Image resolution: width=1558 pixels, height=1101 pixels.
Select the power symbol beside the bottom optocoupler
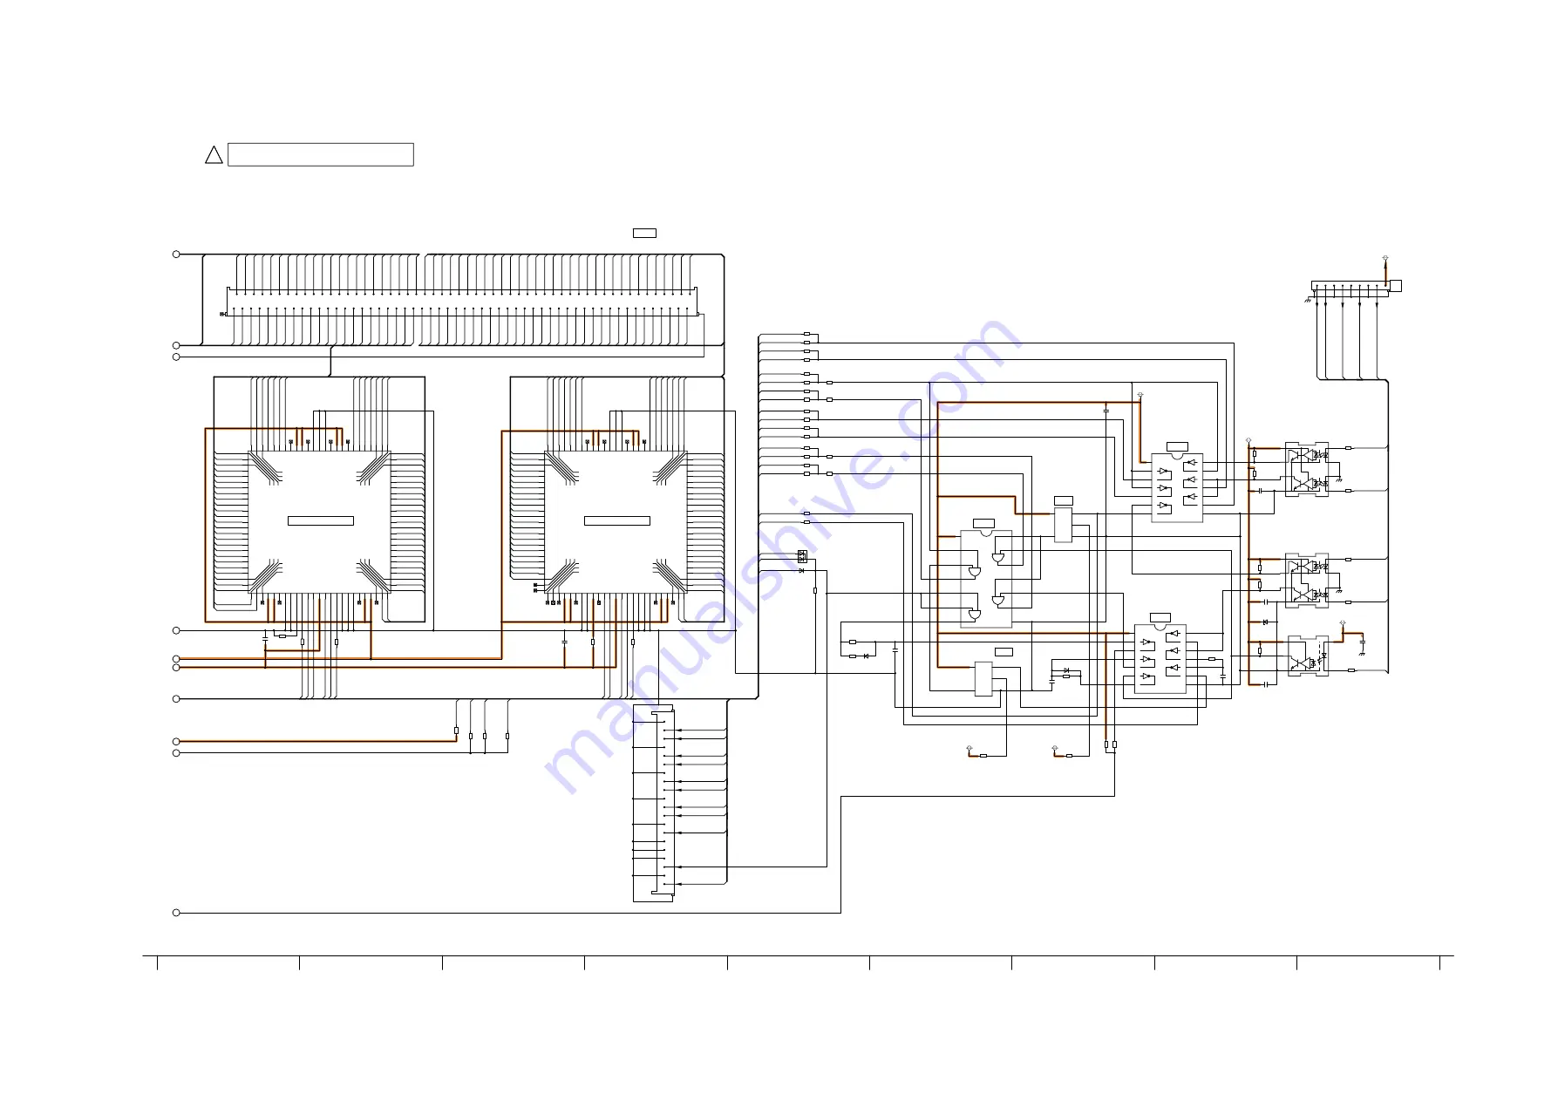pyautogui.click(x=1343, y=623)
